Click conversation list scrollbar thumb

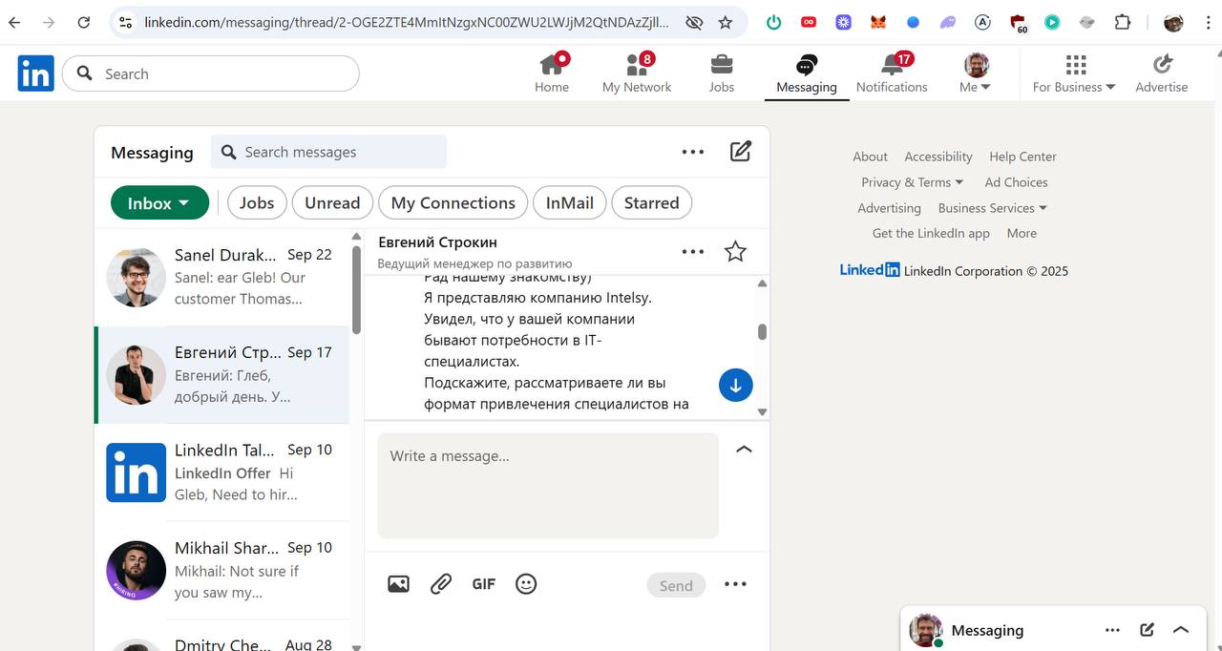click(x=356, y=290)
